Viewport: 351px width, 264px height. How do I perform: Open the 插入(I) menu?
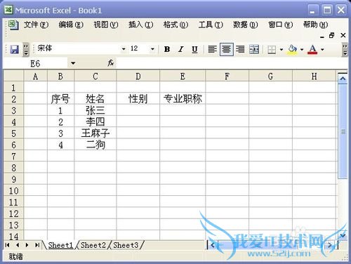(141, 25)
